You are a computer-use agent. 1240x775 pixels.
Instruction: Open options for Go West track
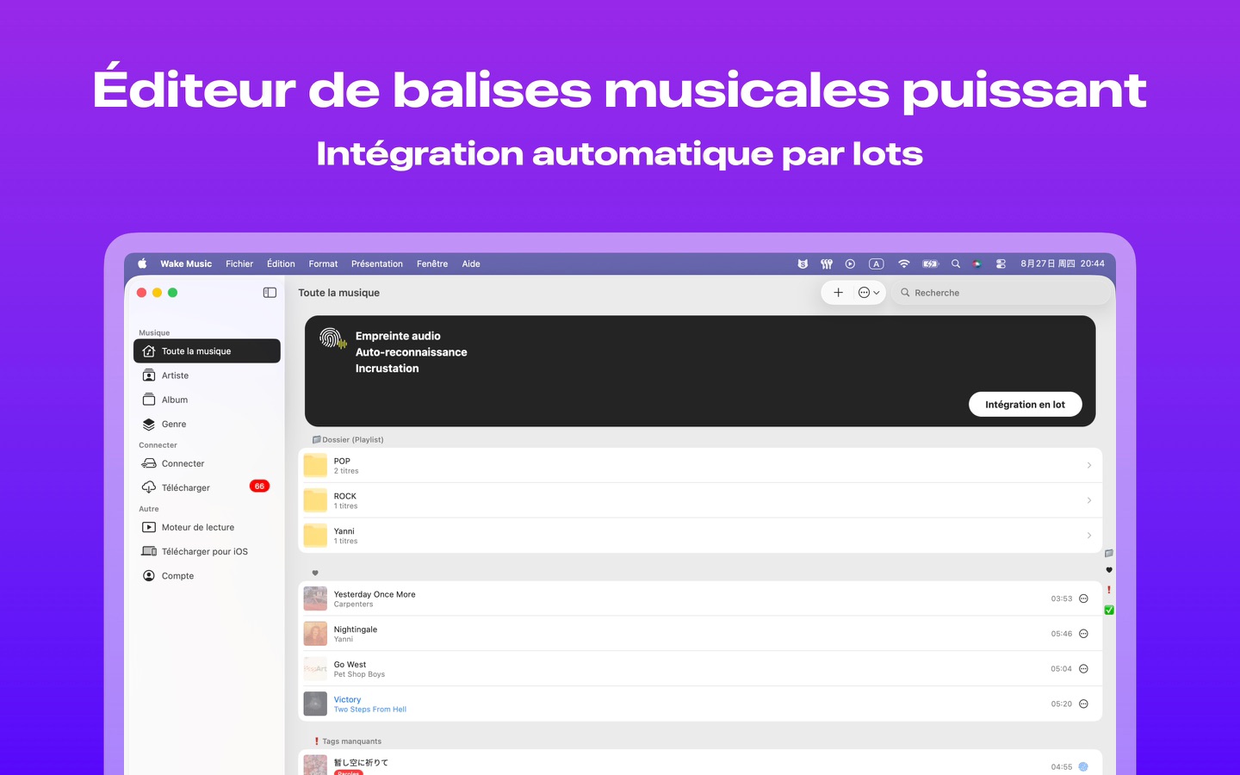point(1083,669)
